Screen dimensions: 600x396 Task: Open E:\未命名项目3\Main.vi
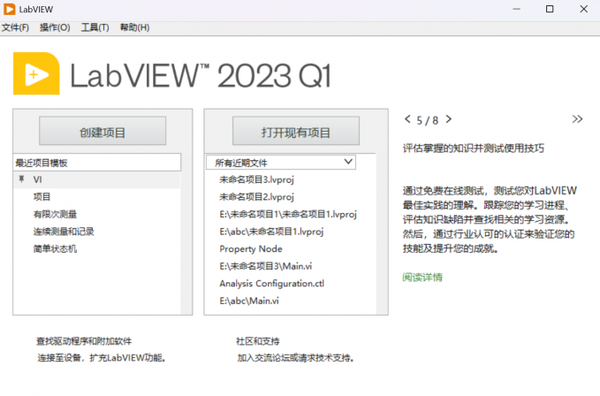(266, 266)
